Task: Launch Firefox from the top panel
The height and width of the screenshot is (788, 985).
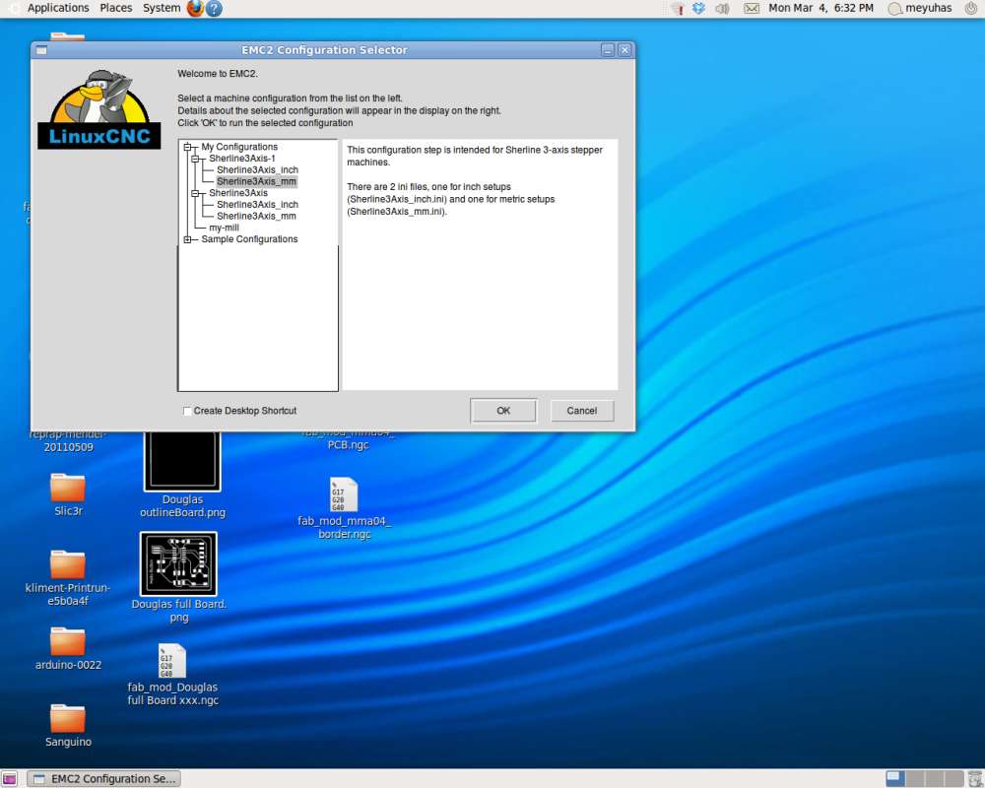Action: click(195, 8)
